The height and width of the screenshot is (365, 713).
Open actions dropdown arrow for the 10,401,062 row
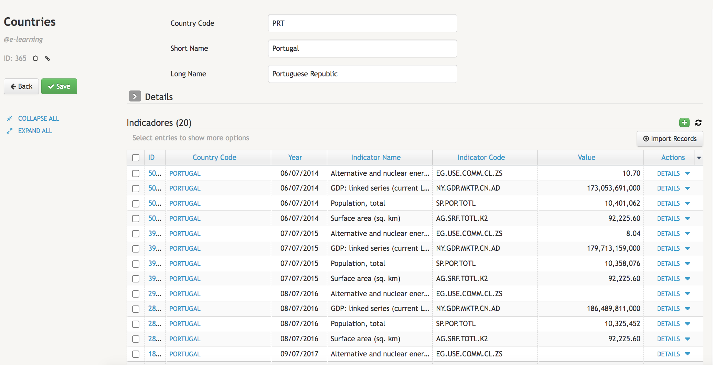[688, 204]
